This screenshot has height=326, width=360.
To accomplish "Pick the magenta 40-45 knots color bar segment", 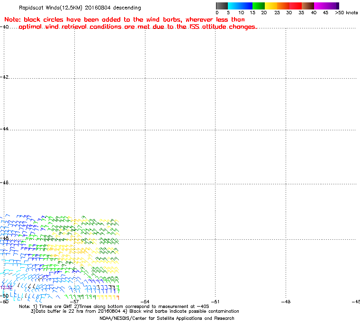I will coord(320,6).
